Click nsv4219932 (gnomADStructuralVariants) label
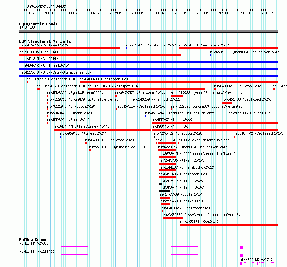 [206, 93]
